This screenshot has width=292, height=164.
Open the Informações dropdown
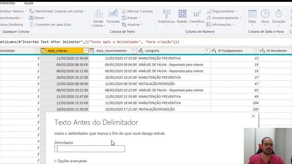pos(220,25)
